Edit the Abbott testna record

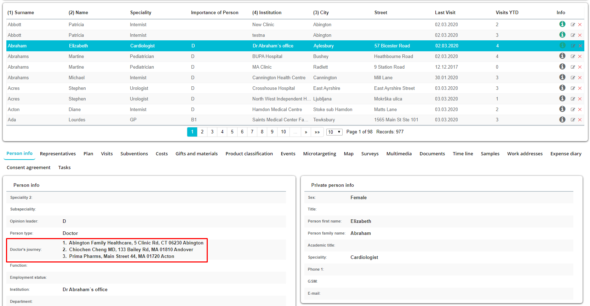[x=573, y=35]
